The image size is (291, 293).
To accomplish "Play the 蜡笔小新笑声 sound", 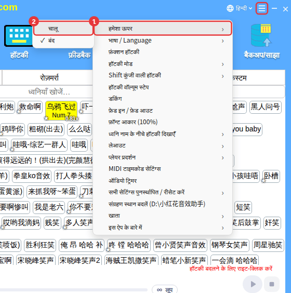I will point(184,260).
